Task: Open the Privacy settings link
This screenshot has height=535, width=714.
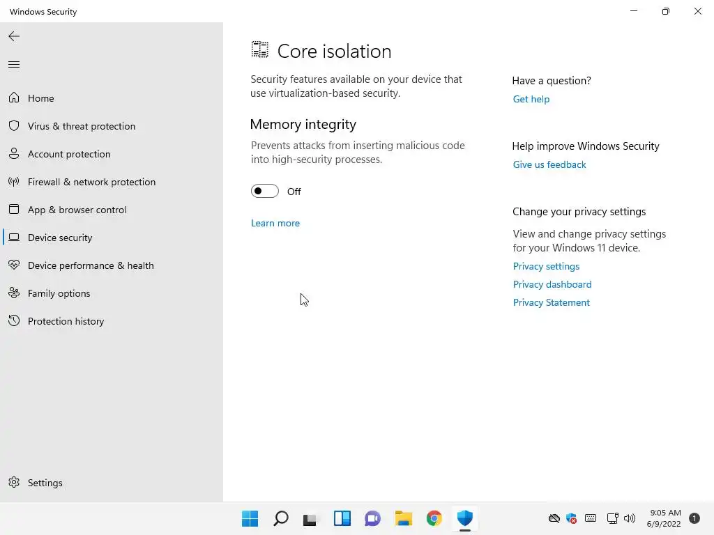Action: 546,266
